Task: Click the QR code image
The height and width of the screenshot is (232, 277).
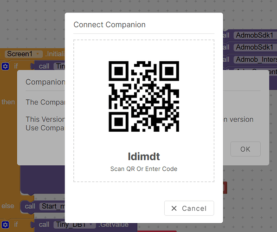Action: click(x=144, y=97)
